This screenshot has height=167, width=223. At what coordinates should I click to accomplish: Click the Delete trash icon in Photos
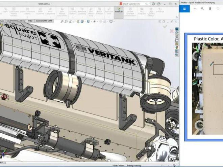tap(210, 9)
